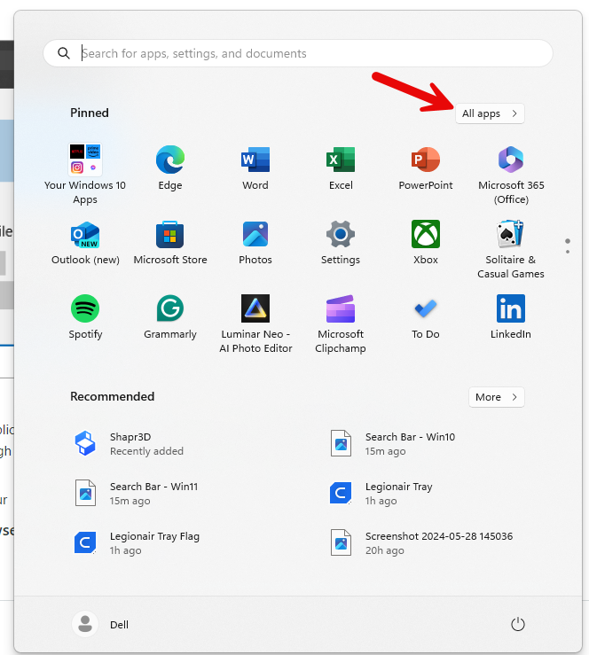Open Search Bar - Win10 image file
Screen dimensions: 589x655
point(392,444)
